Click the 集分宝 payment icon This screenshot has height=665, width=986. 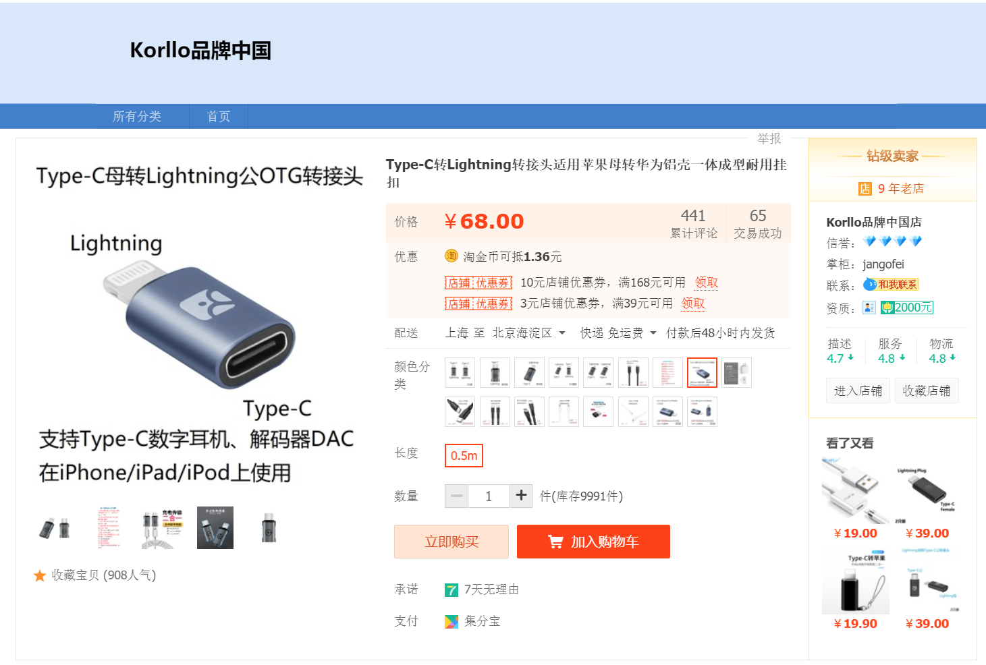[x=451, y=621]
